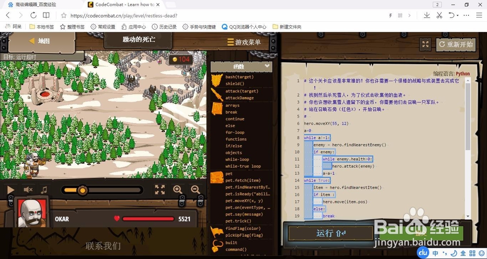487x259 pixels.
Task: Open 常规设置 bookmark item
Action: [103, 27]
